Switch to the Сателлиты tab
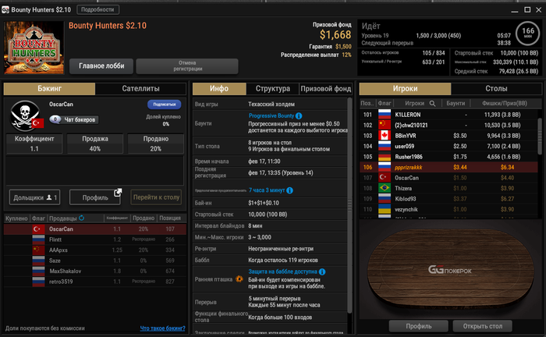The image size is (546, 337). (x=140, y=89)
